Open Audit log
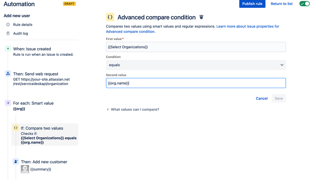Viewport: 313px width, 179px height. pos(21,33)
